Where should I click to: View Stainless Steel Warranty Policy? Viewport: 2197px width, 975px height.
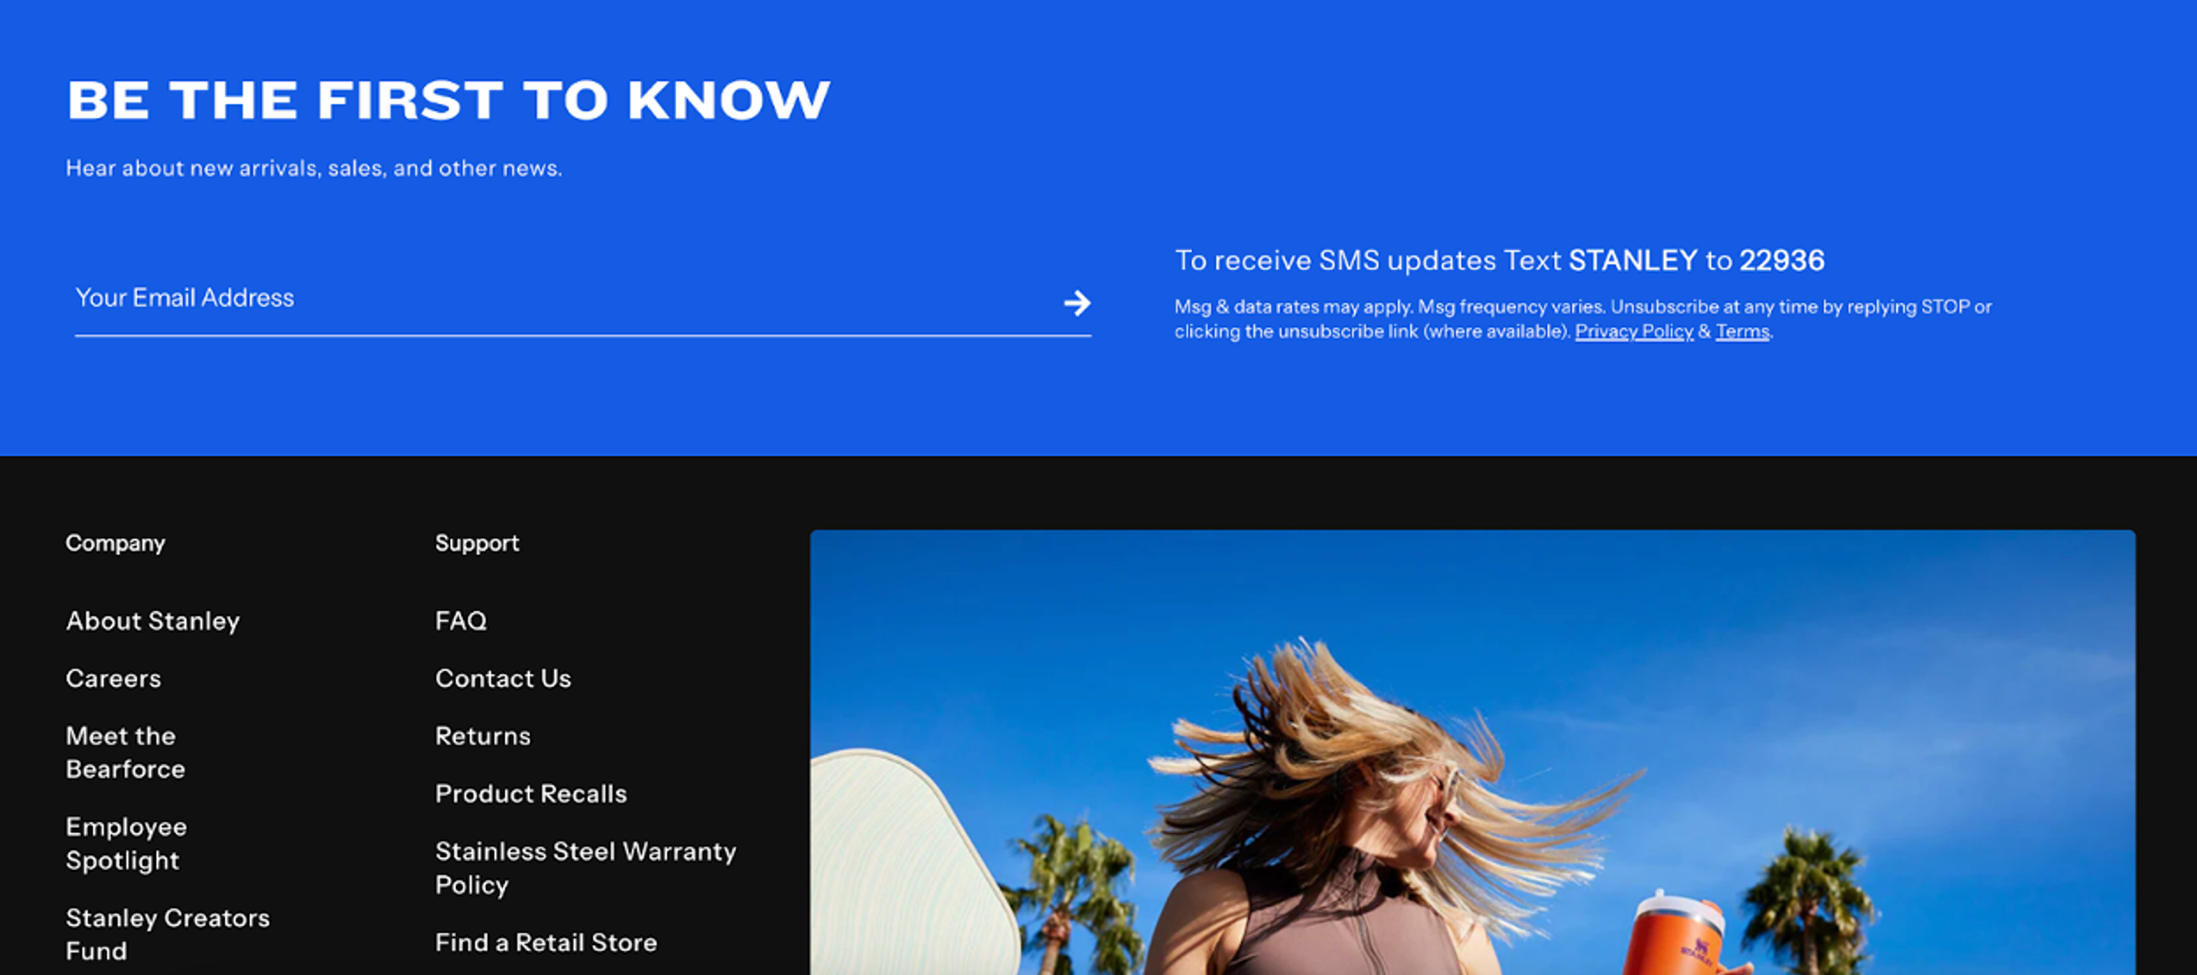click(585, 867)
